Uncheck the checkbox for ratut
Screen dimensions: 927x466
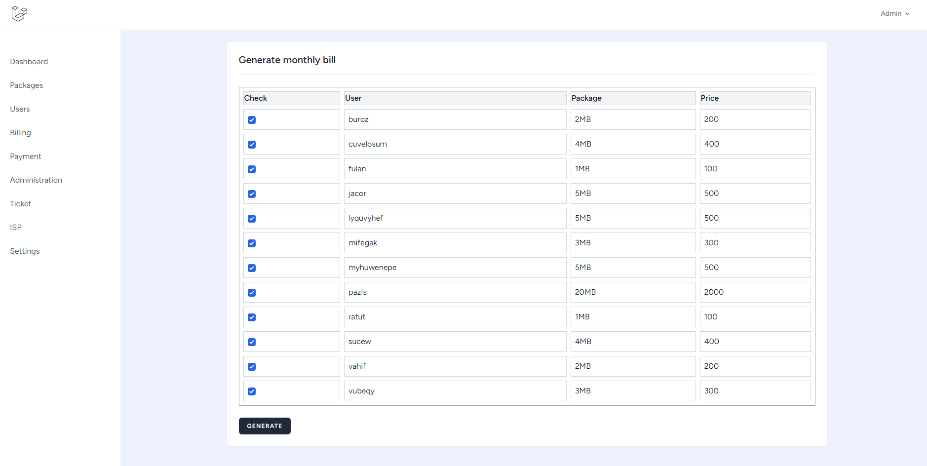tap(252, 317)
